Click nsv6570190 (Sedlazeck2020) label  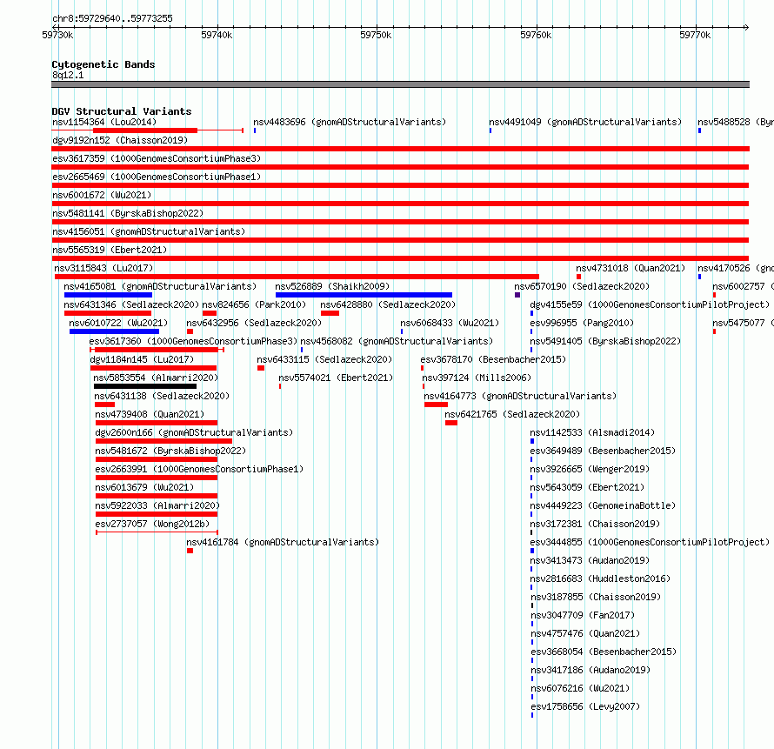[582, 286]
